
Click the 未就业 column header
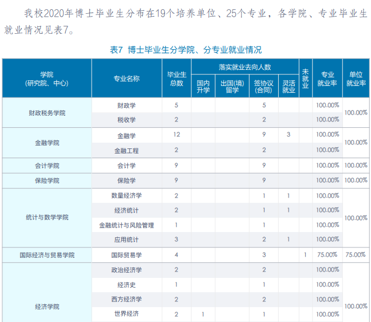[x=306, y=78]
